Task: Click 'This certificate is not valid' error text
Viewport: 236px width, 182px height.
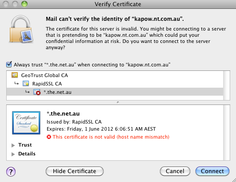Action: tap(111, 137)
